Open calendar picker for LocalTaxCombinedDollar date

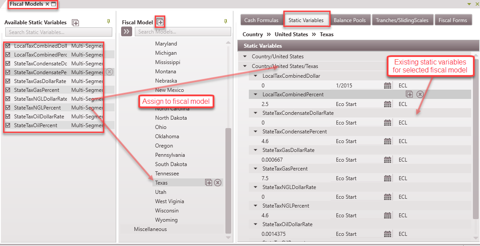tap(388, 86)
